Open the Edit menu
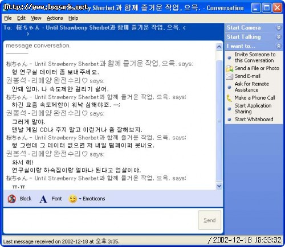 [21, 18]
